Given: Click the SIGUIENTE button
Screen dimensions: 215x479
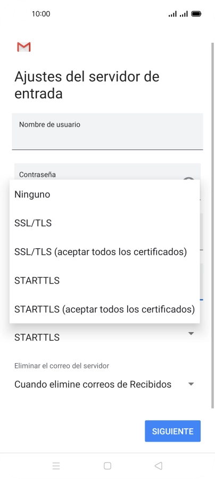Looking at the screenshot, I should coord(172,431).
